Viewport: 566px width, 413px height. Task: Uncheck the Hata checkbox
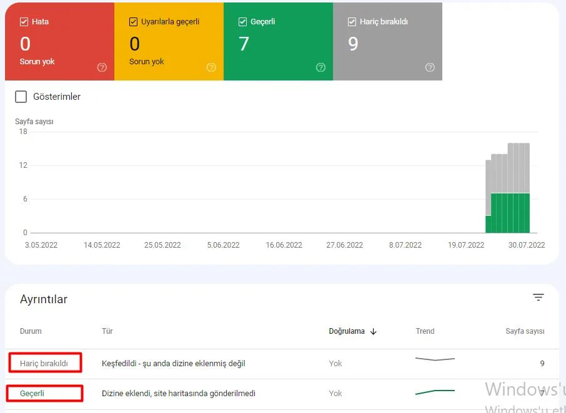click(24, 22)
